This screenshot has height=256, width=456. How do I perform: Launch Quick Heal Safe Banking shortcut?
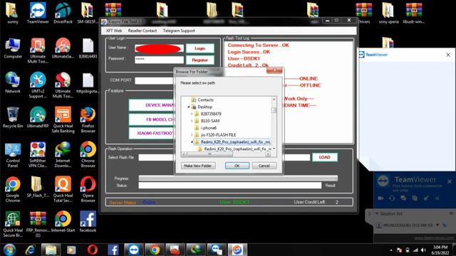[x=63, y=119]
